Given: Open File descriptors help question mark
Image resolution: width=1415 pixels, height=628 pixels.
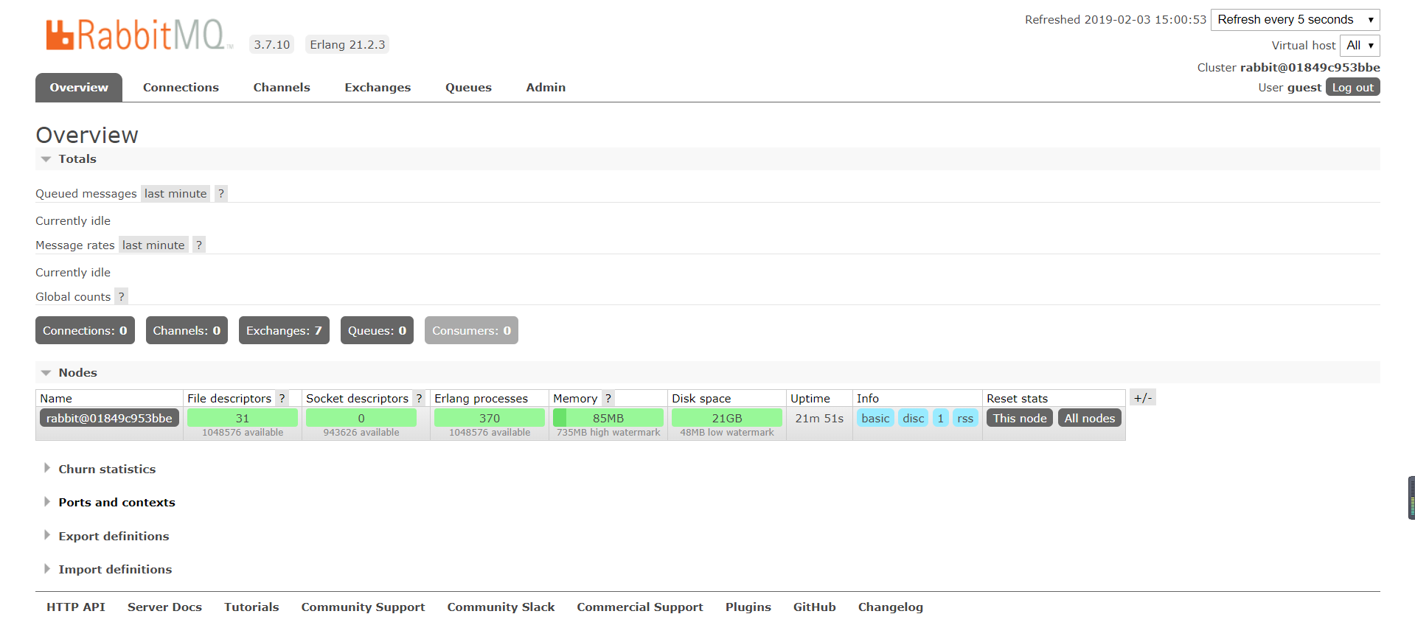Looking at the screenshot, I should coord(282,399).
